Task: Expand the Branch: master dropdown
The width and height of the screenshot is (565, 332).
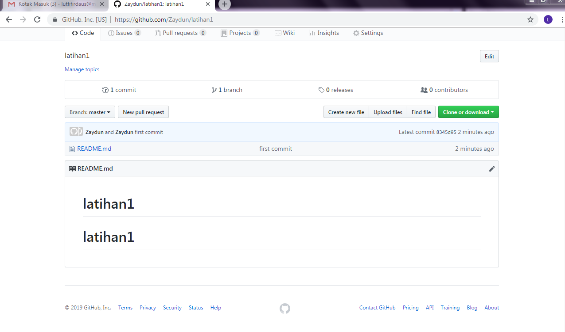Action: [x=90, y=112]
